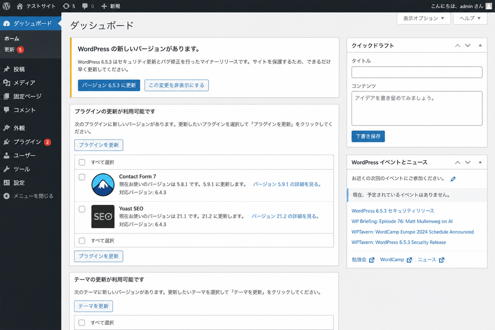Click この変更を非表示にする button
Screen dimensions: 495x330
click(x=177, y=85)
